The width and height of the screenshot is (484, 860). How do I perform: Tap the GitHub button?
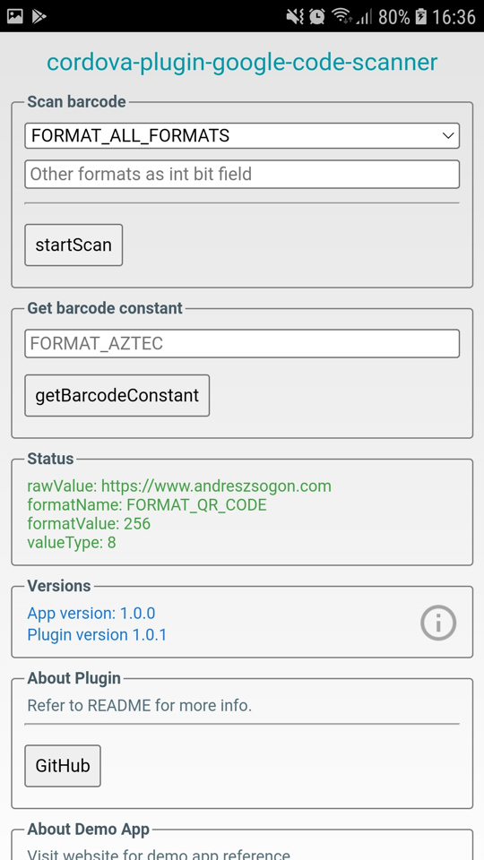(x=63, y=766)
